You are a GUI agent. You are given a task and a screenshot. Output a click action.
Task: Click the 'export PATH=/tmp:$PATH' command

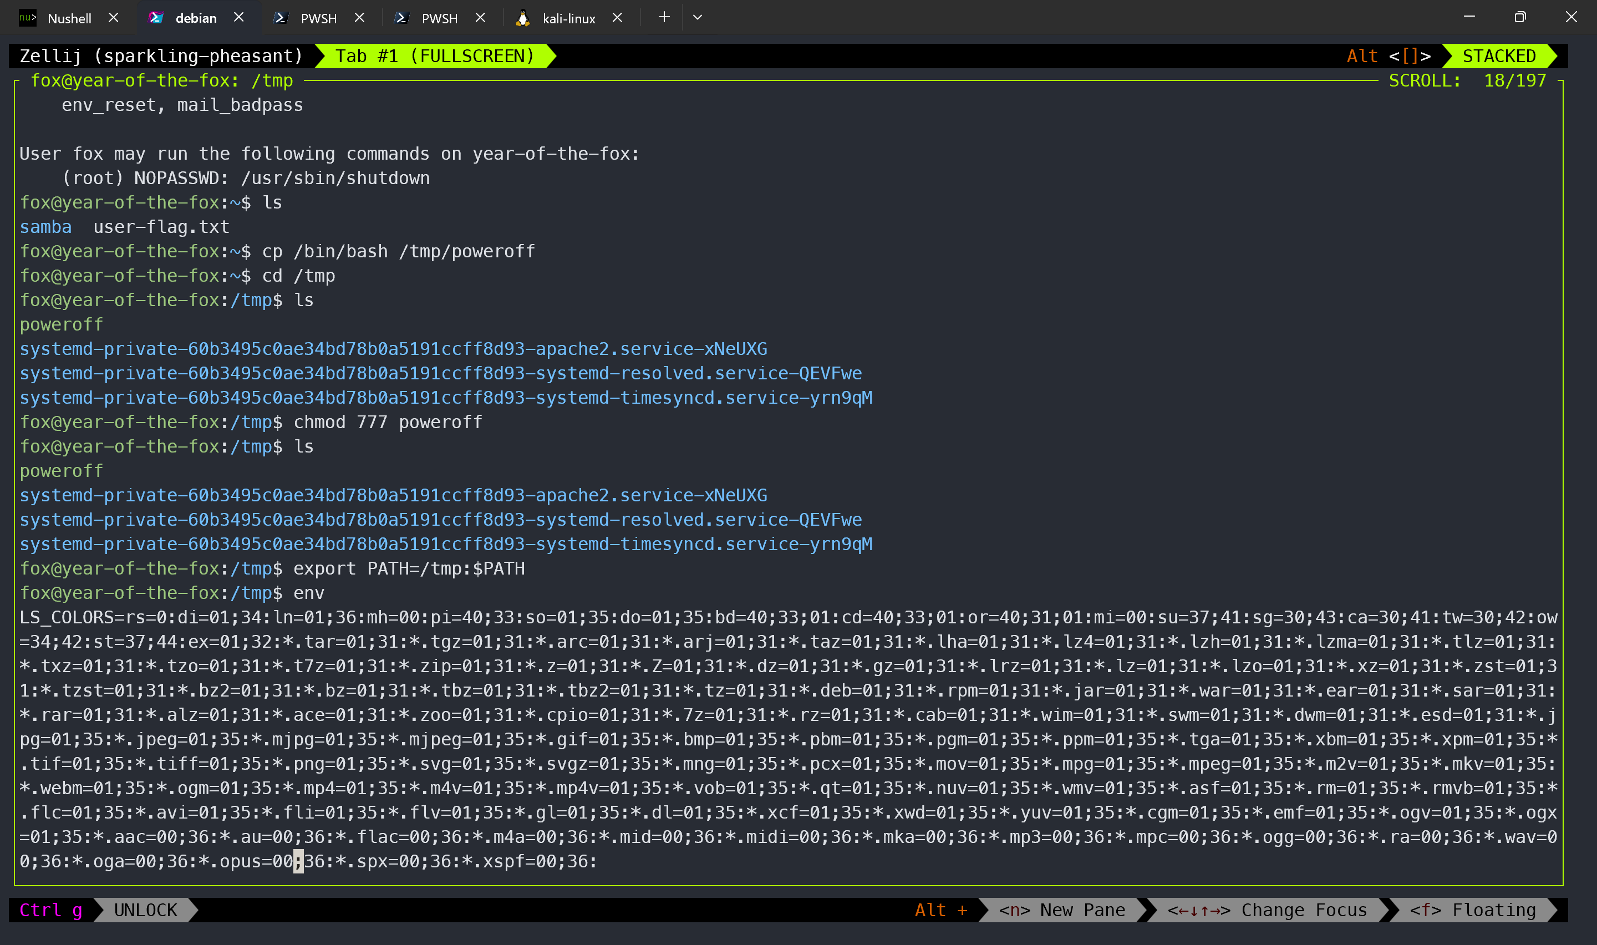[x=409, y=568]
